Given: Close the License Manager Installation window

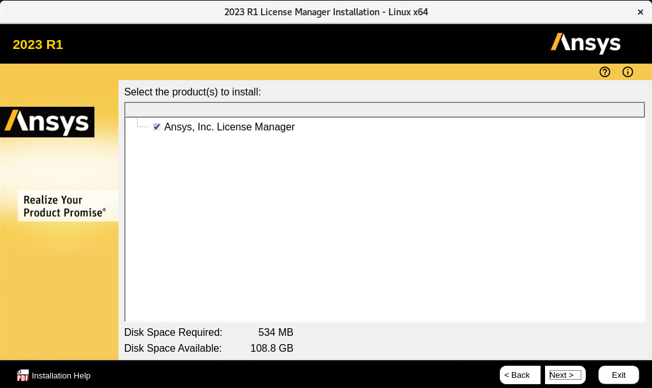Looking at the screenshot, I should [x=641, y=12].
